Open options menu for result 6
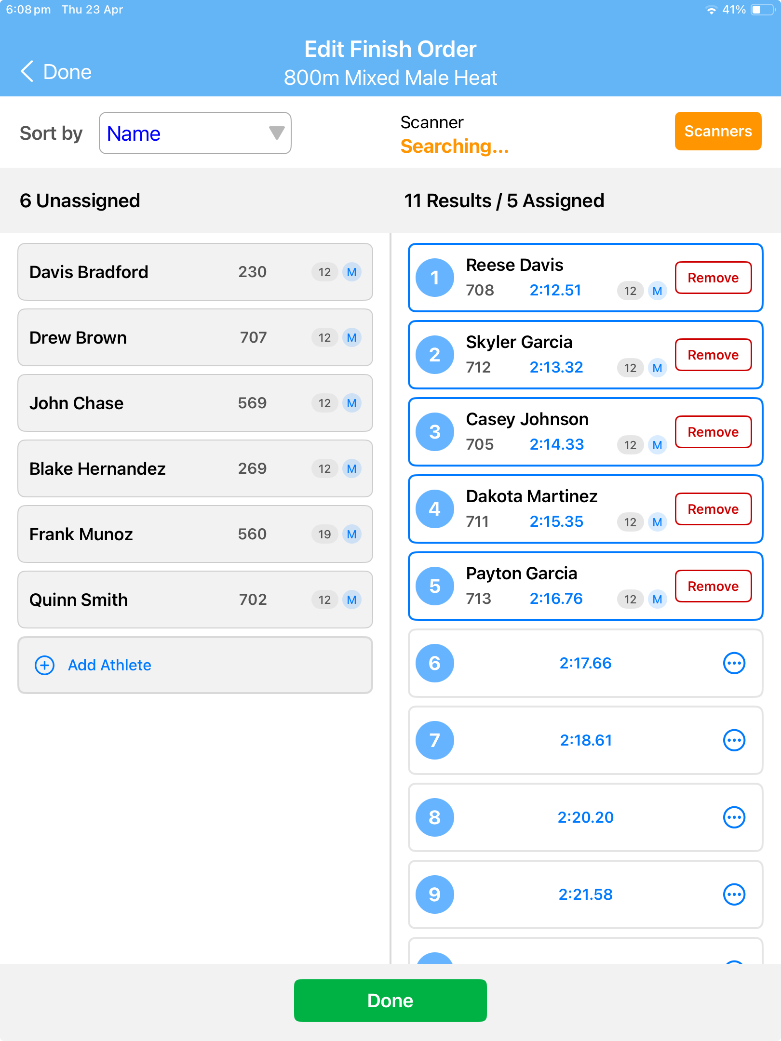Viewport: 781px width, 1041px height. (x=734, y=663)
